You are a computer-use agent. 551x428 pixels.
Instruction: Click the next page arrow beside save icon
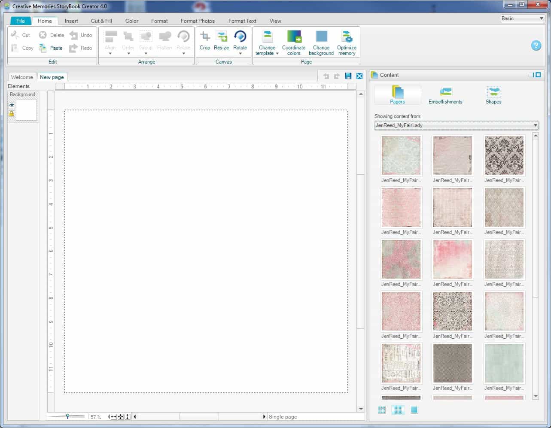point(337,76)
